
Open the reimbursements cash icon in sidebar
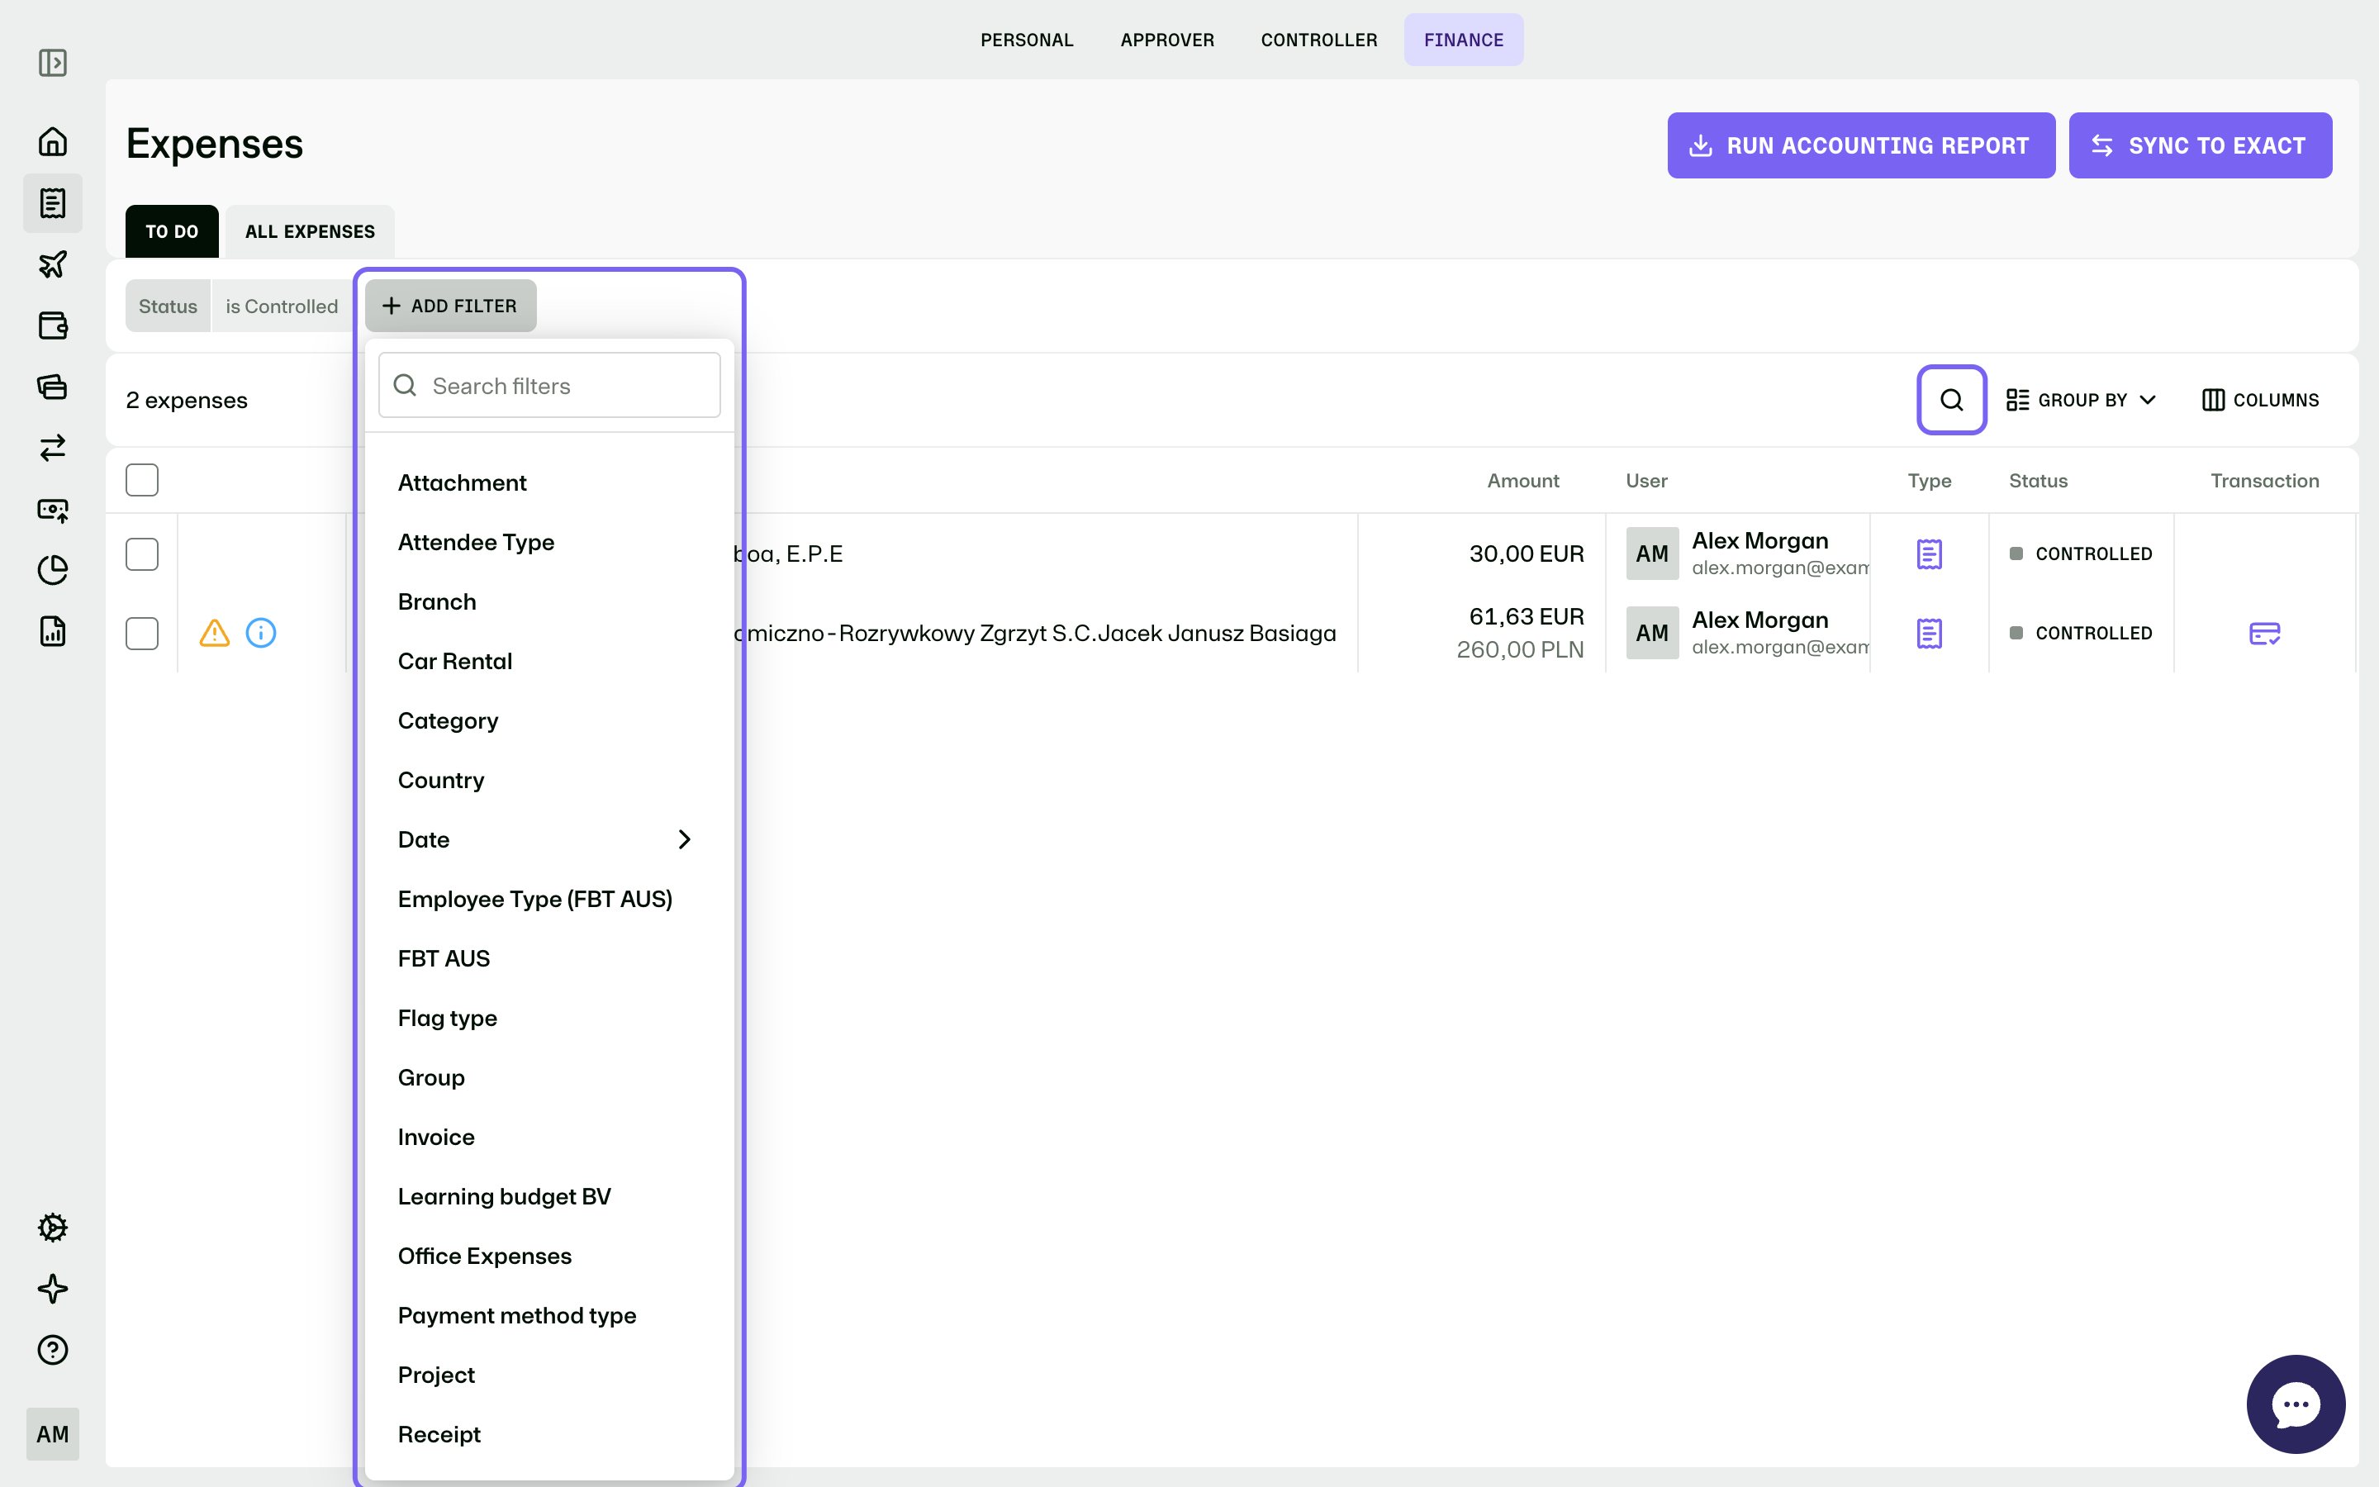pyautogui.click(x=53, y=510)
